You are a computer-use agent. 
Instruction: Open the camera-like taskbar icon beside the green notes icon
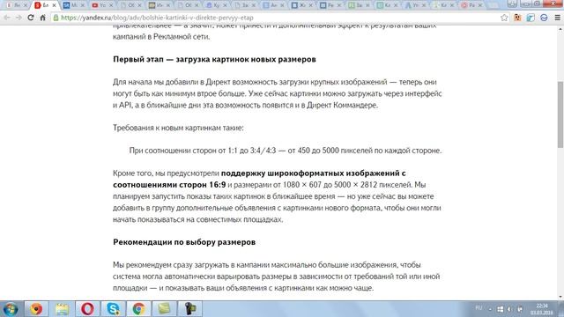[190, 309]
